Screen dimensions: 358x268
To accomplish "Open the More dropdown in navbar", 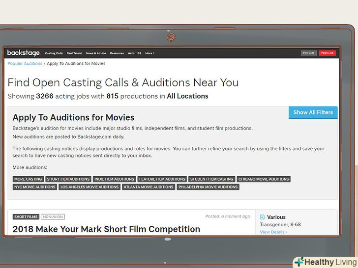I will click(149, 53).
